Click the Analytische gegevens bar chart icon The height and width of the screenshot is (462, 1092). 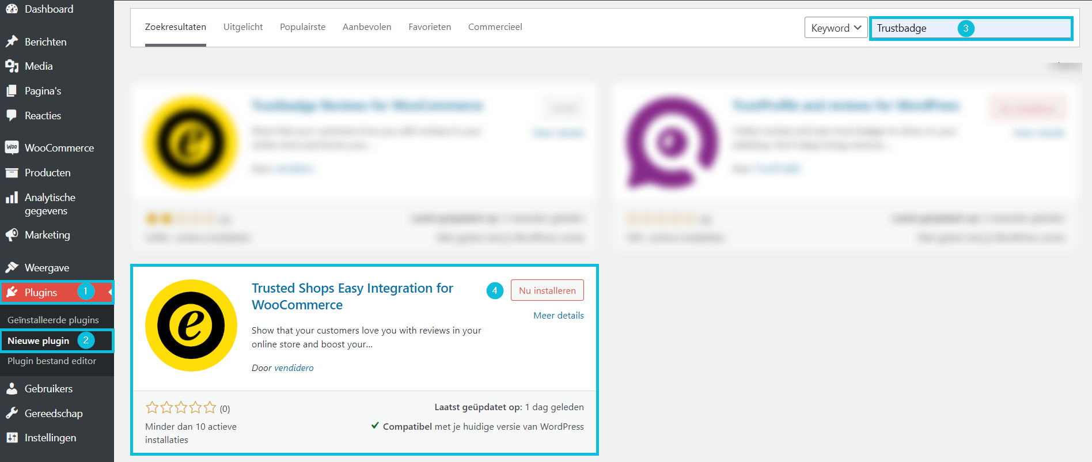12,198
